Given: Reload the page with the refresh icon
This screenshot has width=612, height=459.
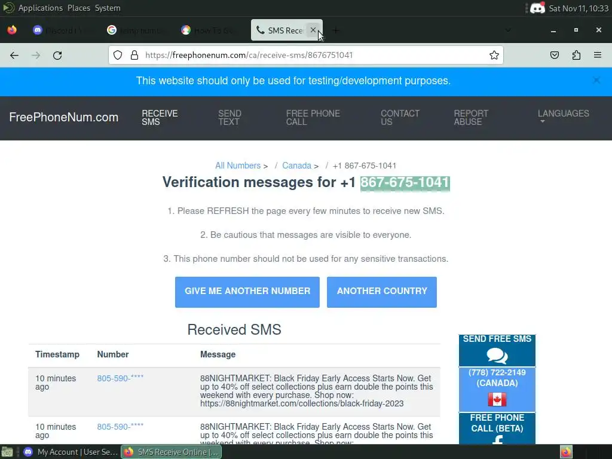Looking at the screenshot, I should pos(57,56).
